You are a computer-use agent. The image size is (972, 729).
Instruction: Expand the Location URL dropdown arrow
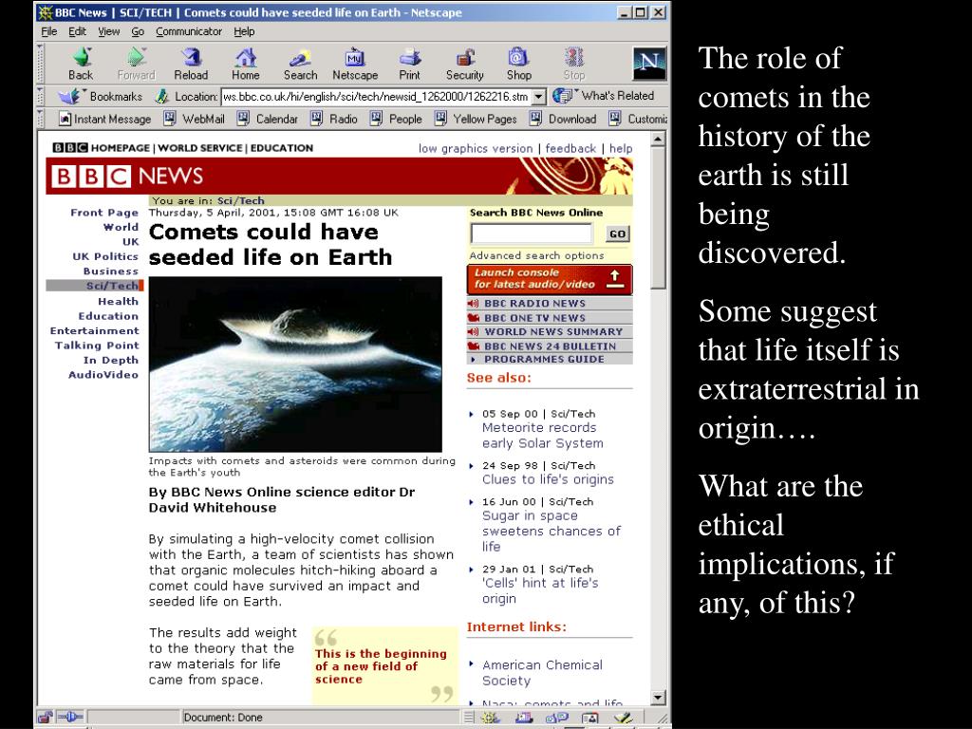[539, 96]
